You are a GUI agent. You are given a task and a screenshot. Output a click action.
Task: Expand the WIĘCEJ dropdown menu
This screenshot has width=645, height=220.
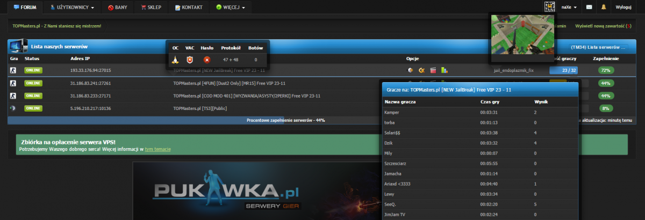pos(230,8)
